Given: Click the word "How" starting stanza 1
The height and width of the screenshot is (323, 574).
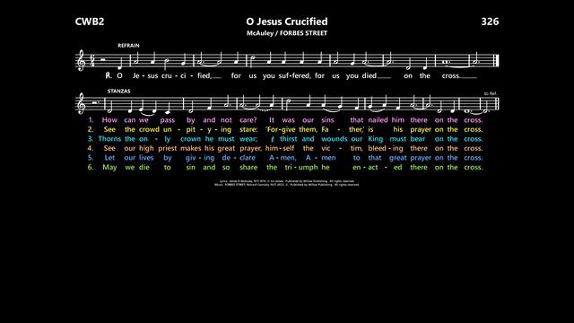Looking at the screenshot, I should pyautogui.click(x=109, y=119).
